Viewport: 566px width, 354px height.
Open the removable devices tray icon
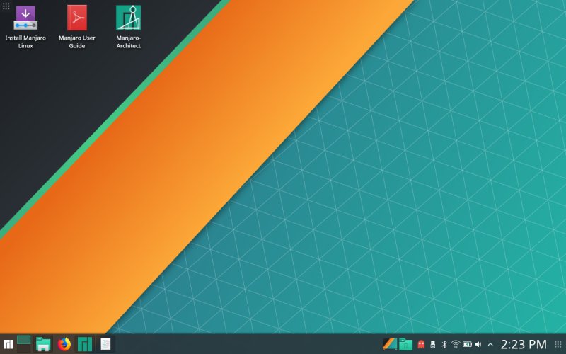pyautogui.click(x=433, y=344)
